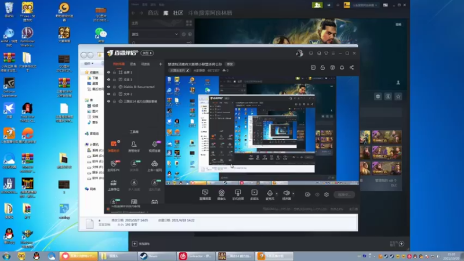The width and height of the screenshot is (464, 261).
Task: Open the hamburger menu in streaming app
Action: pos(333,53)
